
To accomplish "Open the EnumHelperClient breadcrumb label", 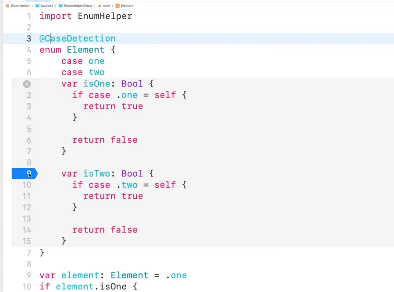I will tap(78, 6).
